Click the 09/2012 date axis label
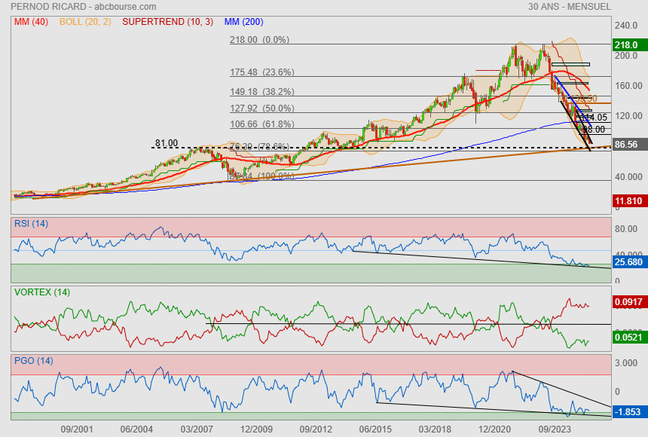 point(316,429)
